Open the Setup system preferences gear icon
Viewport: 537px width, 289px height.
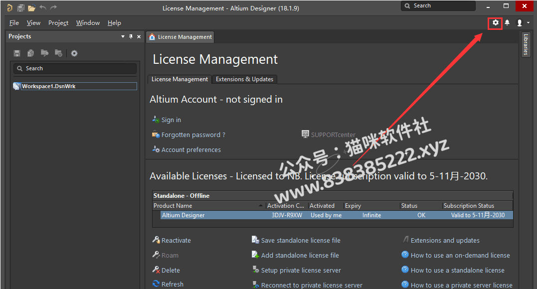click(x=495, y=23)
